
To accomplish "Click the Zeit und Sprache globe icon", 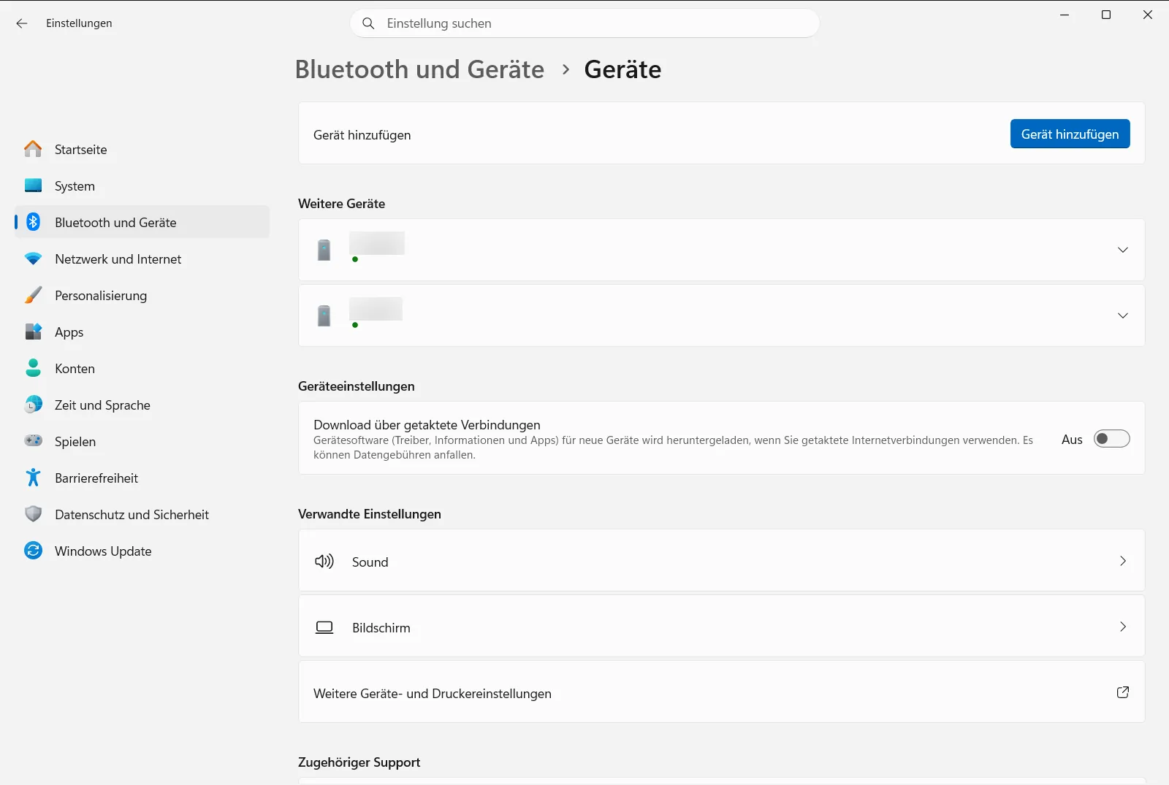I will [33, 405].
